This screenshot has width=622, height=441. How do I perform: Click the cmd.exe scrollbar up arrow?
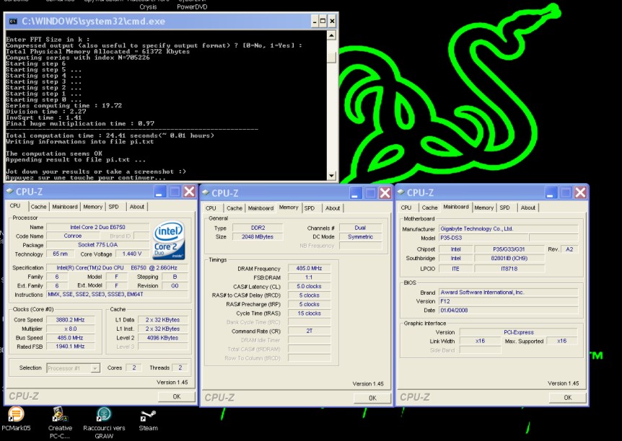click(332, 35)
